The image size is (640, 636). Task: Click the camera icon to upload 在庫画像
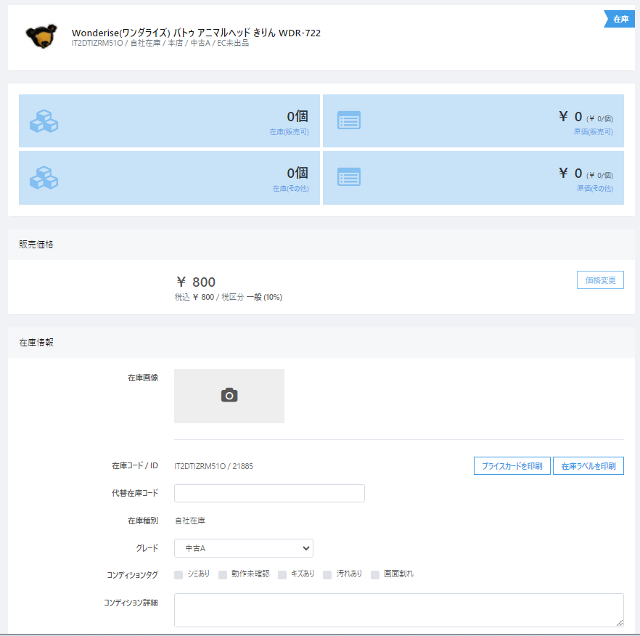229,396
